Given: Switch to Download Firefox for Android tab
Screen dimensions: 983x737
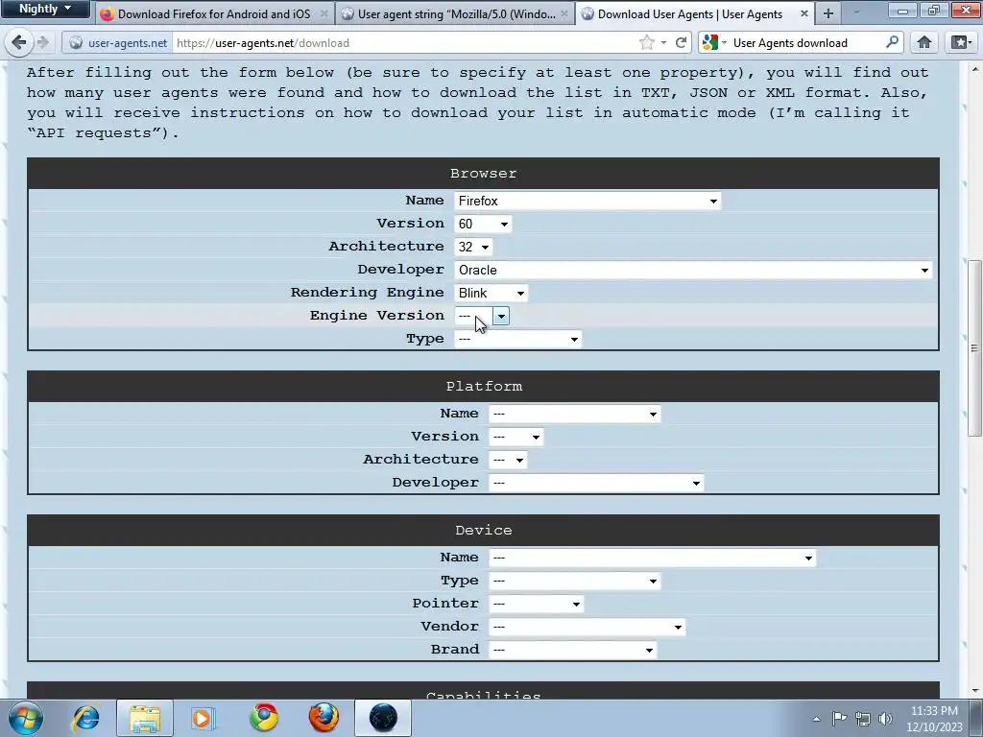Looking at the screenshot, I should [x=214, y=13].
